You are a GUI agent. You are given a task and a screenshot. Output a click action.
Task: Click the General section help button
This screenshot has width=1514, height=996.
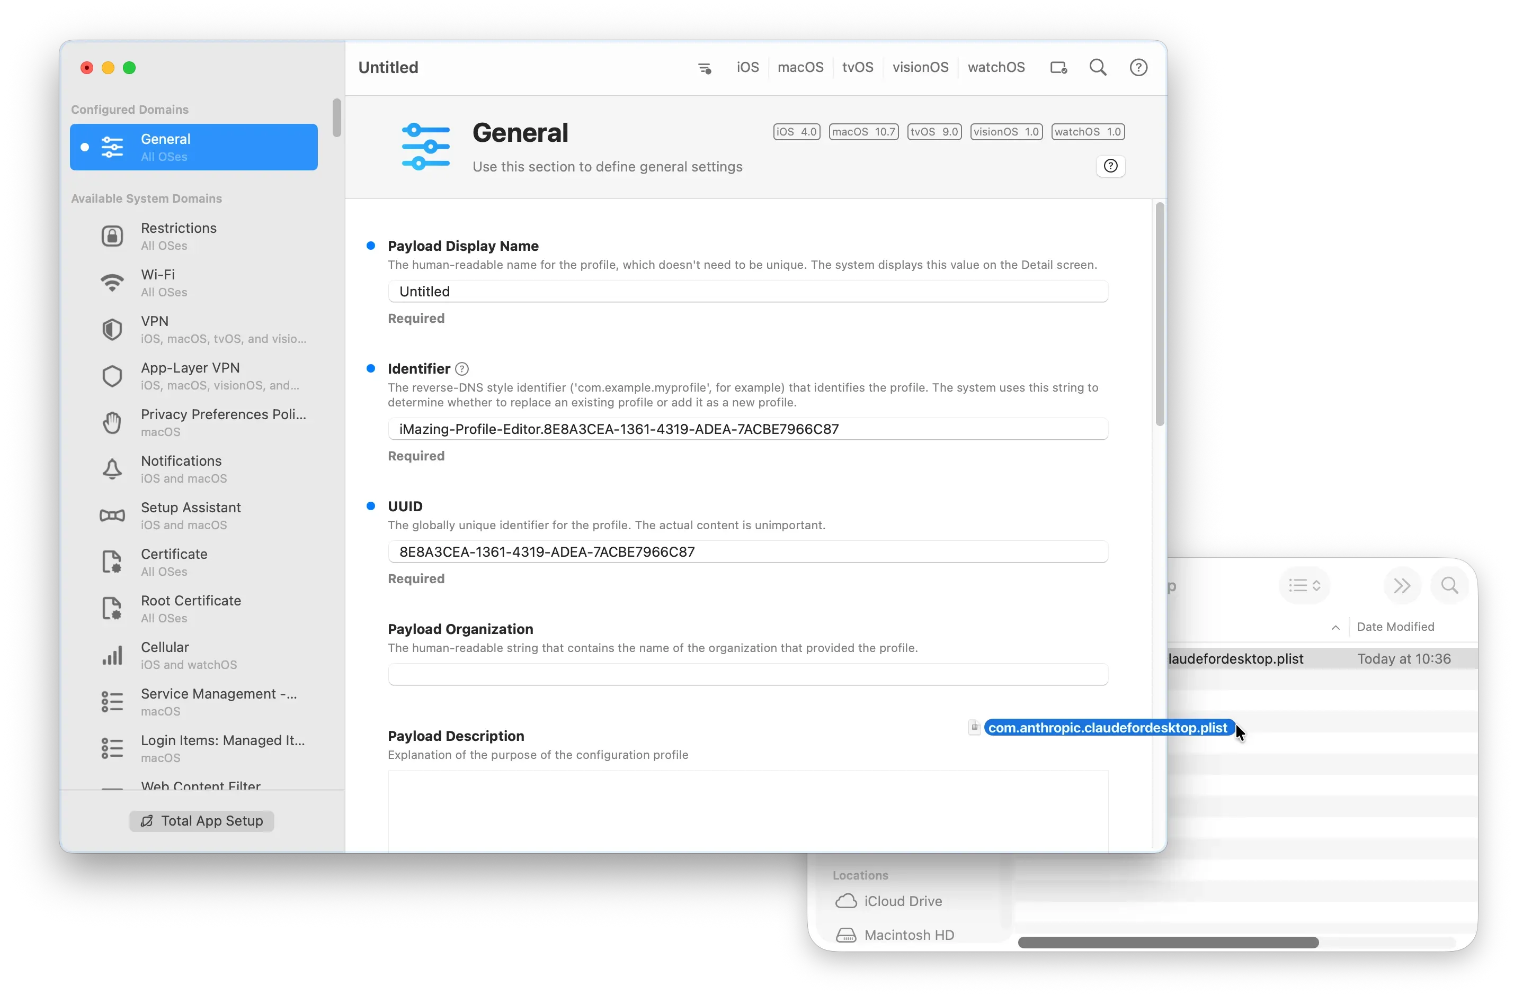[x=1111, y=166]
